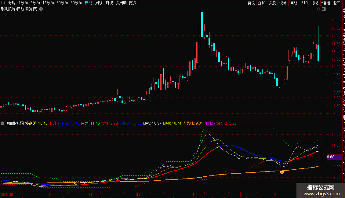Click the 叠加 overlay button
Viewport: 345px width, 198px height.
[x=262, y=3]
